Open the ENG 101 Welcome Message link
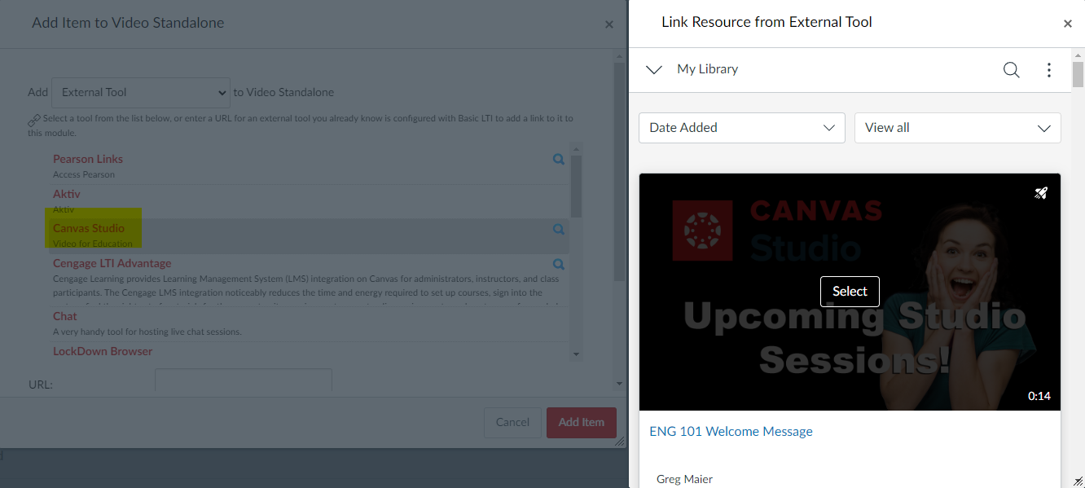This screenshot has width=1085, height=488. tap(731, 432)
